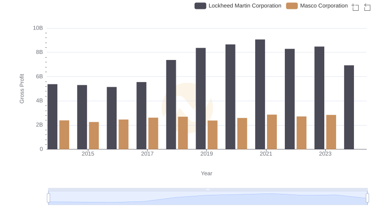This screenshot has height=216, width=376.
Task: Grab the right handle of the zoom slider
Action: coord(368,198)
